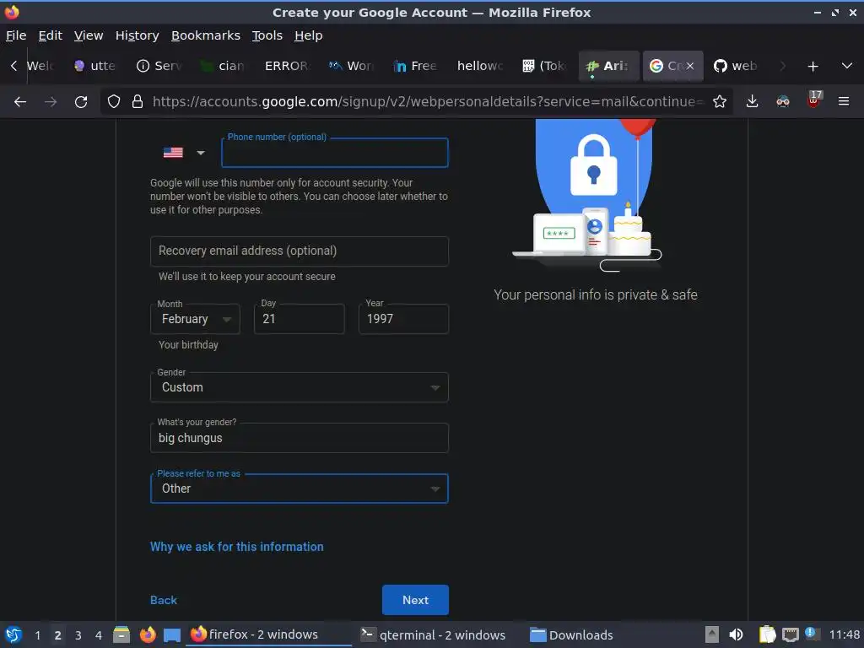The width and height of the screenshot is (864, 648).
Task: Open the File menu
Action: point(16,35)
